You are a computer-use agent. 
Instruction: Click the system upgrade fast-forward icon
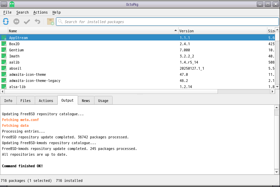[x=16, y=21]
